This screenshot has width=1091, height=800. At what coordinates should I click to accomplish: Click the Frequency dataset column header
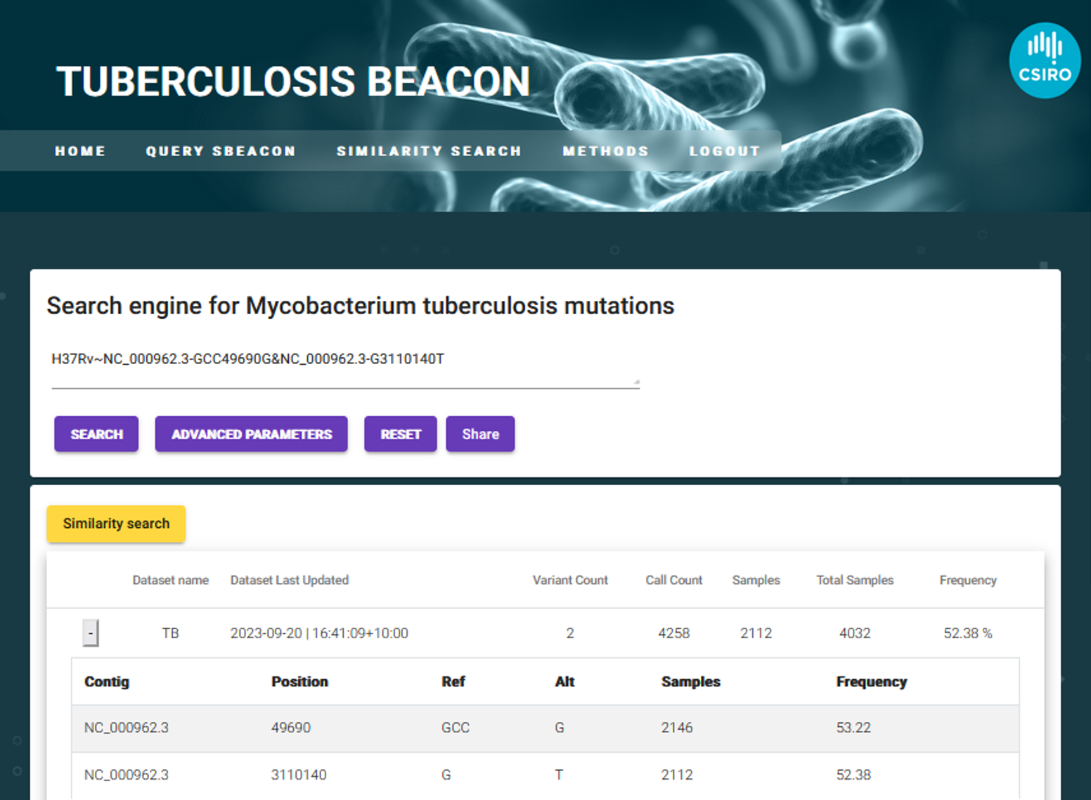pyautogui.click(x=968, y=580)
